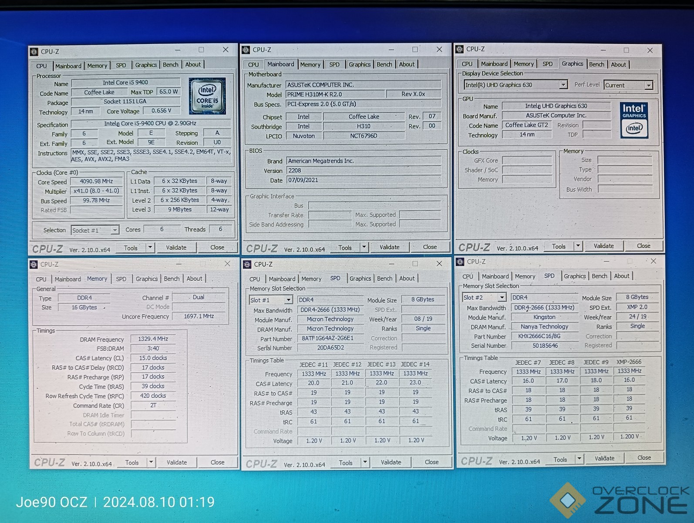Switch to the CPU tab in the Timings window

click(41, 279)
